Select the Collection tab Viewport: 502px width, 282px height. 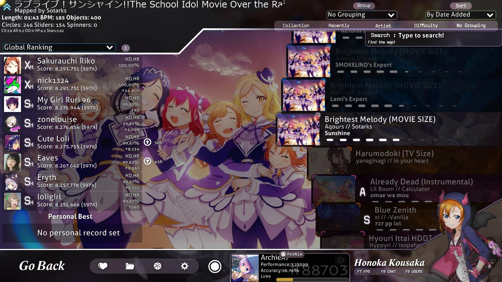(x=296, y=26)
